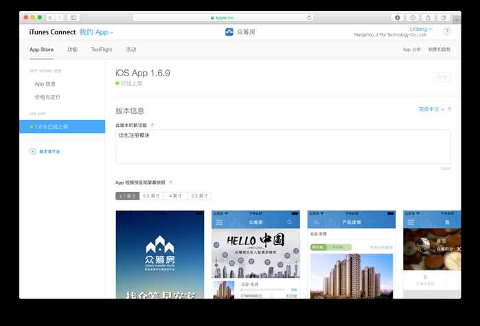Image resolution: width=480 pixels, height=326 pixels.
Task: Open the history clock icon in toolbar
Action: (413, 18)
